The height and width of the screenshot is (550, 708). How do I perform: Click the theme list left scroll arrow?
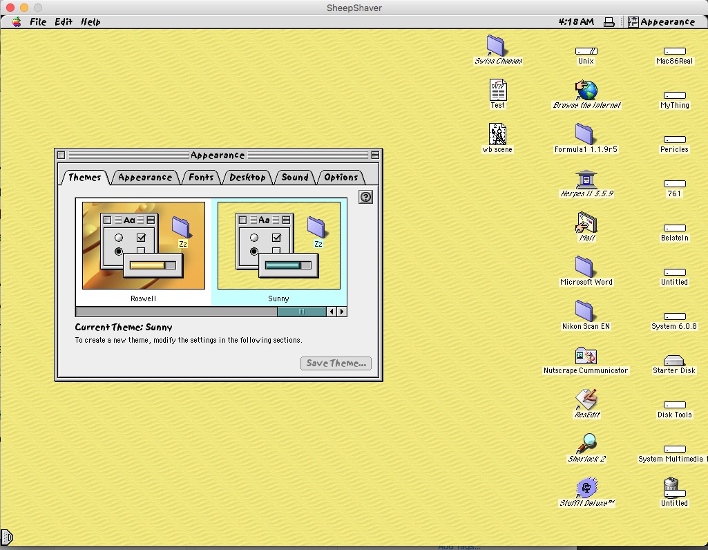332,312
